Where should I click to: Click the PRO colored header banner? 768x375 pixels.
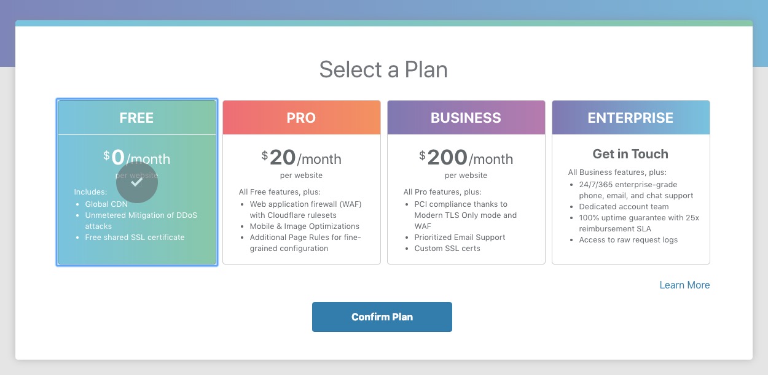(x=301, y=117)
